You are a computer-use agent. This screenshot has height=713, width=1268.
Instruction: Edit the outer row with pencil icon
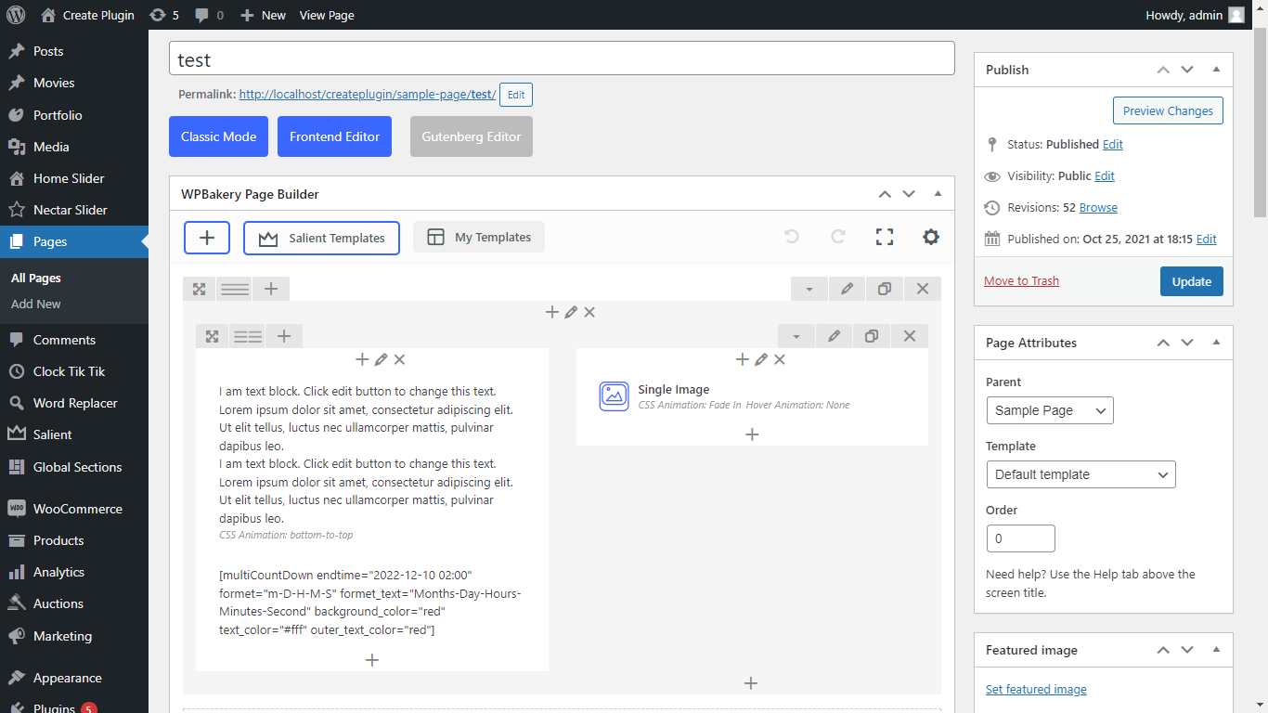tap(847, 289)
